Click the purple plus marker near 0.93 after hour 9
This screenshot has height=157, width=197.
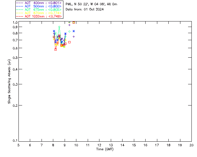click(69, 25)
